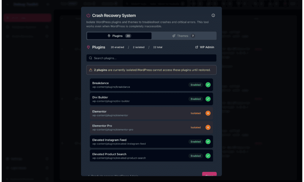The image size is (304, 182).
Task: Click the Divi Builder Enabled badge
Action: (x=196, y=99)
